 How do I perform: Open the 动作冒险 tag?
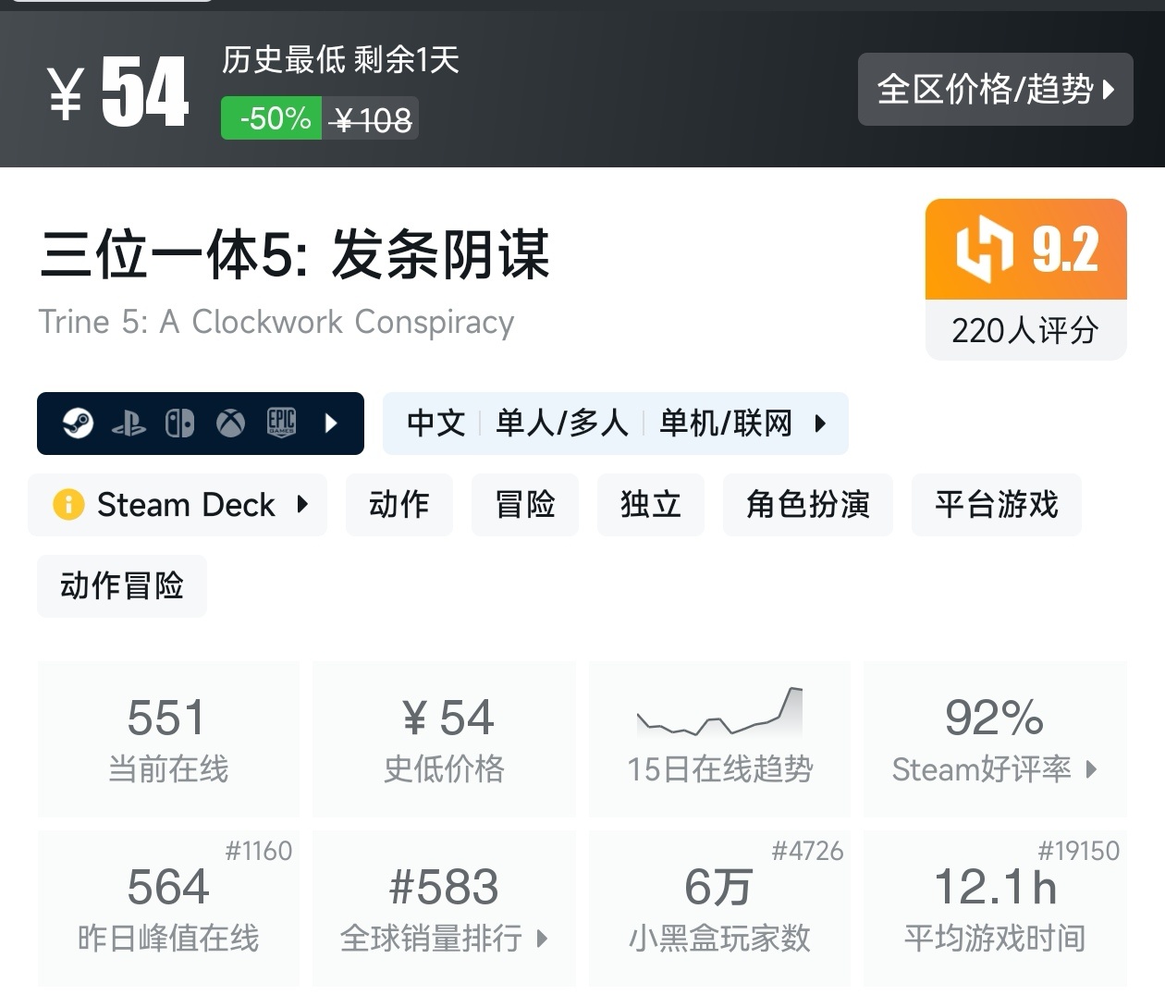(121, 586)
